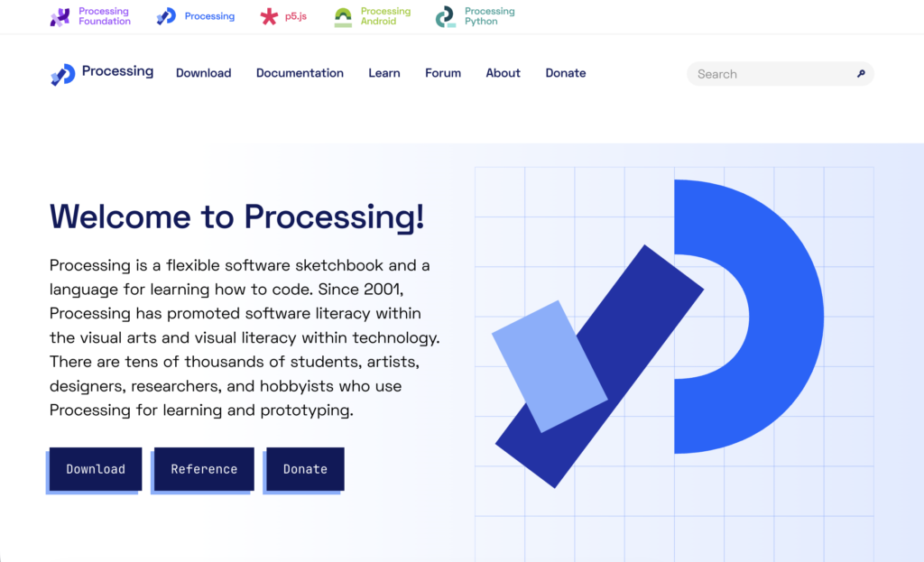Image resolution: width=924 pixels, height=562 pixels.
Task: Click the main Processing logo in navigation
Action: coord(62,74)
